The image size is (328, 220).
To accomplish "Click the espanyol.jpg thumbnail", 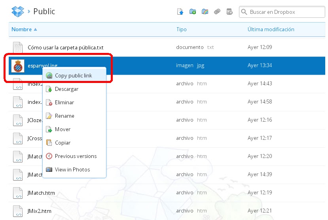I will 18,66.
